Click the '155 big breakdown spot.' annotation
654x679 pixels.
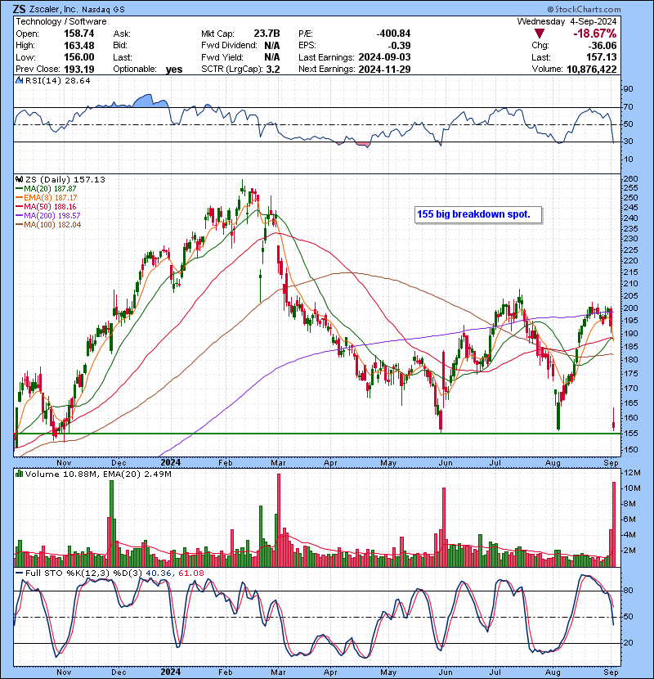click(x=478, y=214)
